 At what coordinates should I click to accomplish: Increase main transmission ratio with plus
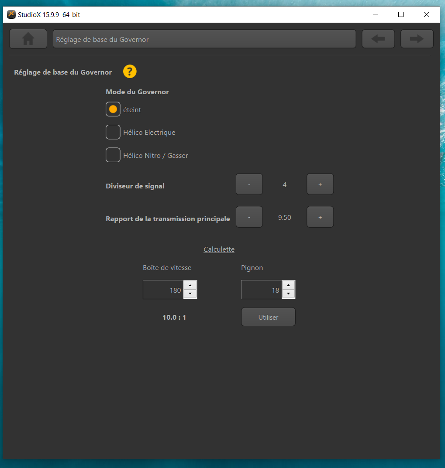tap(320, 217)
